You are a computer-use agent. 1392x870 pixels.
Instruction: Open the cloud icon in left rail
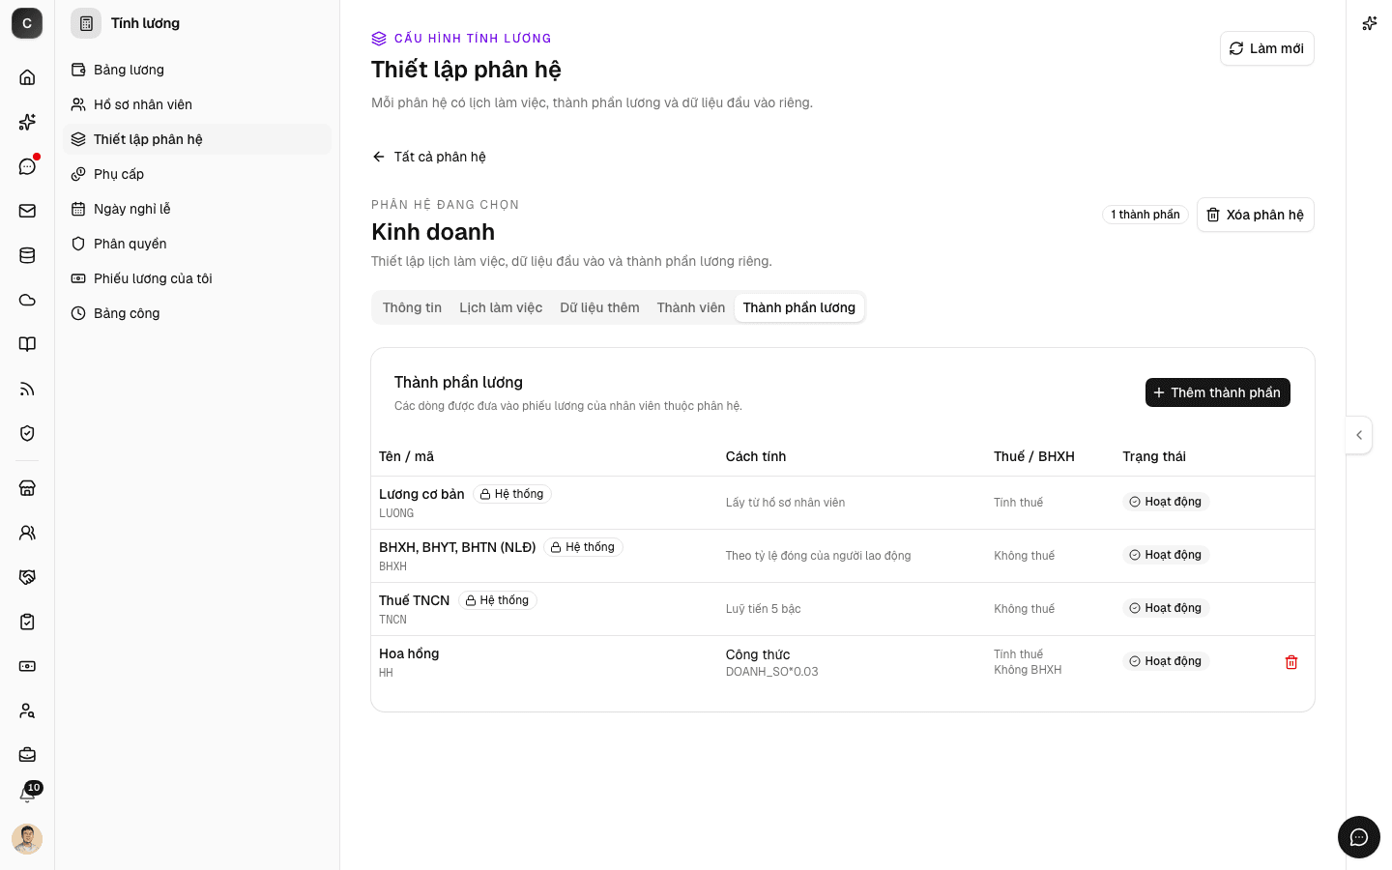(x=27, y=300)
